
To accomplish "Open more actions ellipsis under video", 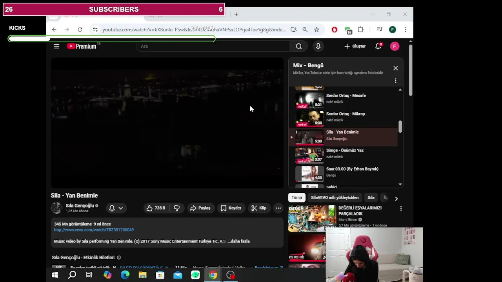I will point(278,208).
